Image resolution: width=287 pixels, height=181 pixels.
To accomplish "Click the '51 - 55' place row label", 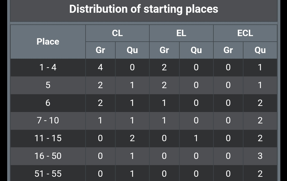I will (48, 174).
